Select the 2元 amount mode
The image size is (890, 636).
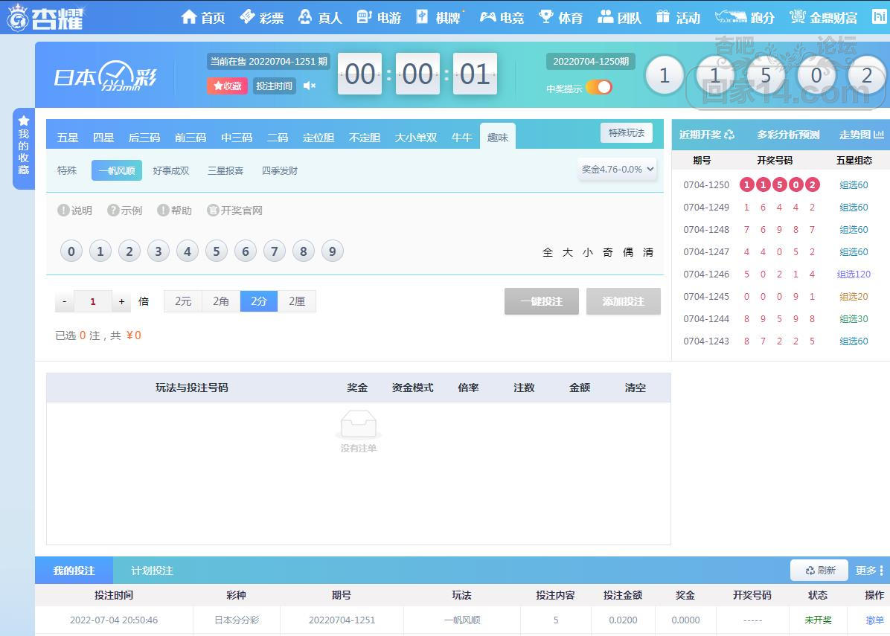click(x=183, y=301)
